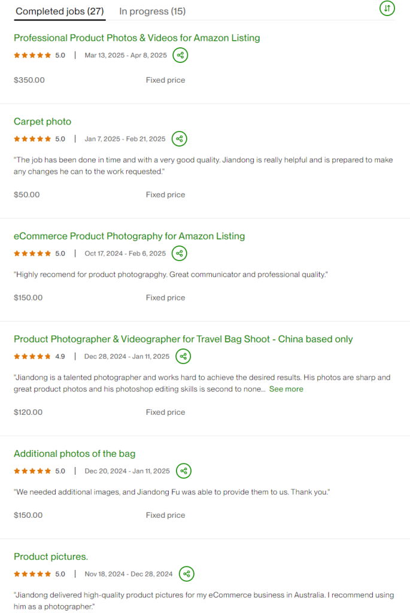The image size is (410, 613).
Task: Share the Professional Product Photos & Videos job
Action: 180,56
